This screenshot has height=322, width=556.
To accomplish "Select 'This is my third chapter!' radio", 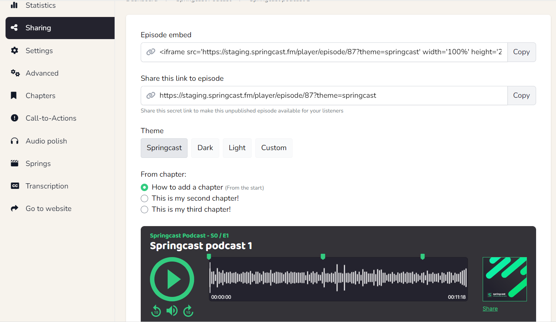I will click(144, 210).
